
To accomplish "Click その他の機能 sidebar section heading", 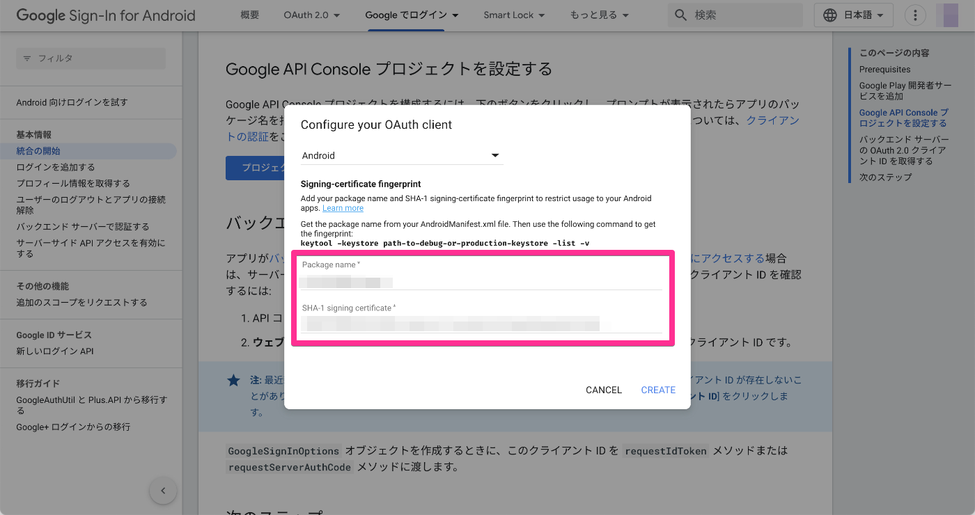I will coord(42,286).
